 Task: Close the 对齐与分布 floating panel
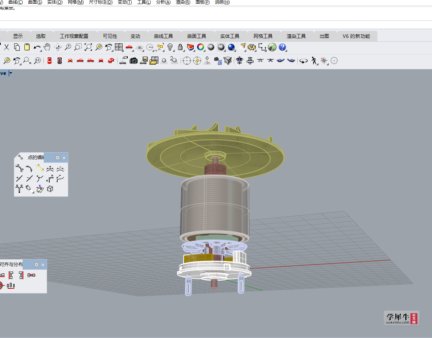pos(43,265)
